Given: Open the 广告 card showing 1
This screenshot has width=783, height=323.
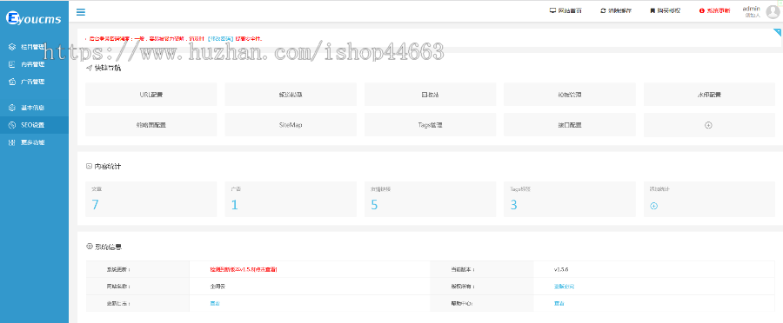Looking at the screenshot, I should point(291,199).
